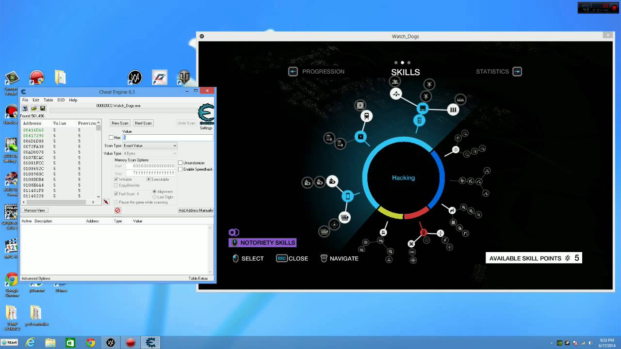Image resolution: width=621 pixels, height=349 pixels.
Task: Open the process list icon in Cheat Engine
Action: point(25,109)
